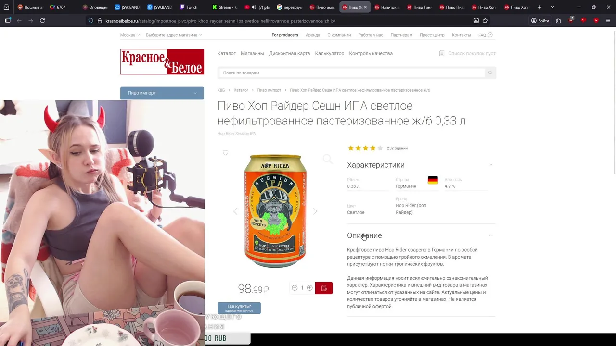Click the Где купить? button
The width and height of the screenshot is (616, 346).
click(239, 308)
